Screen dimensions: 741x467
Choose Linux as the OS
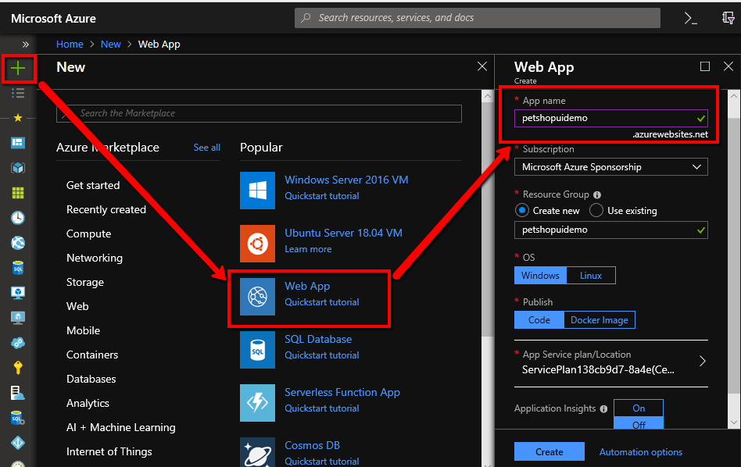click(x=591, y=276)
